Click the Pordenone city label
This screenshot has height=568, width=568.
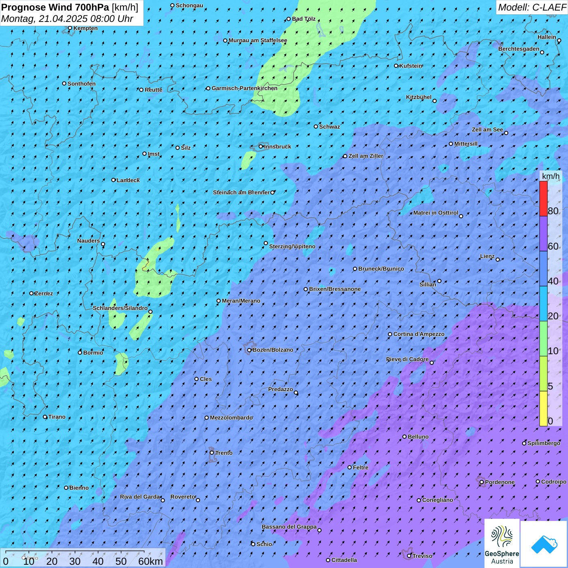(x=500, y=482)
